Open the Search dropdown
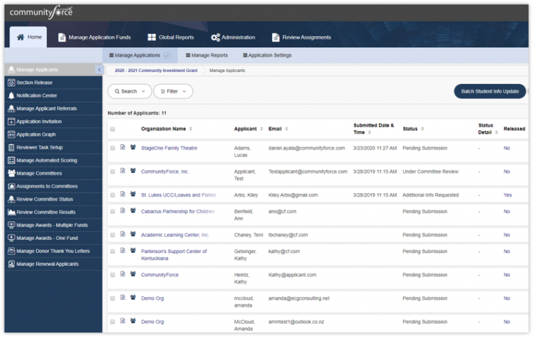The image size is (533, 337). point(129,91)
